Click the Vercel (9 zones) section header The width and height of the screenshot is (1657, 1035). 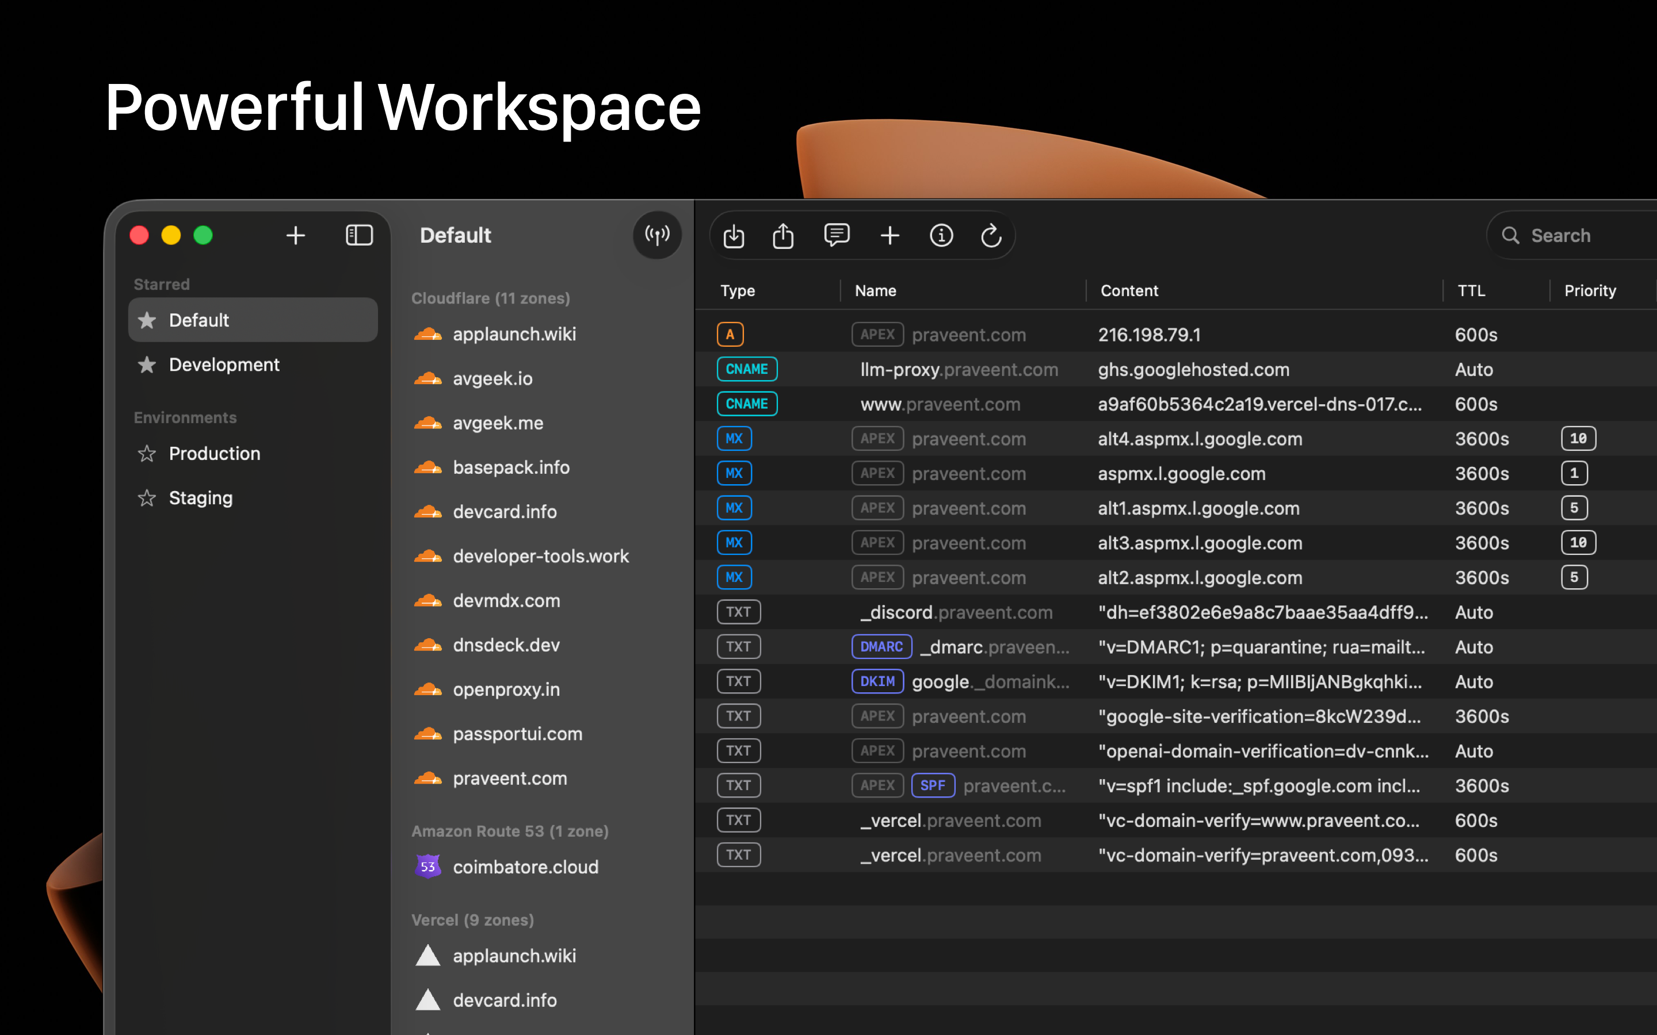[x=472, y=920]
